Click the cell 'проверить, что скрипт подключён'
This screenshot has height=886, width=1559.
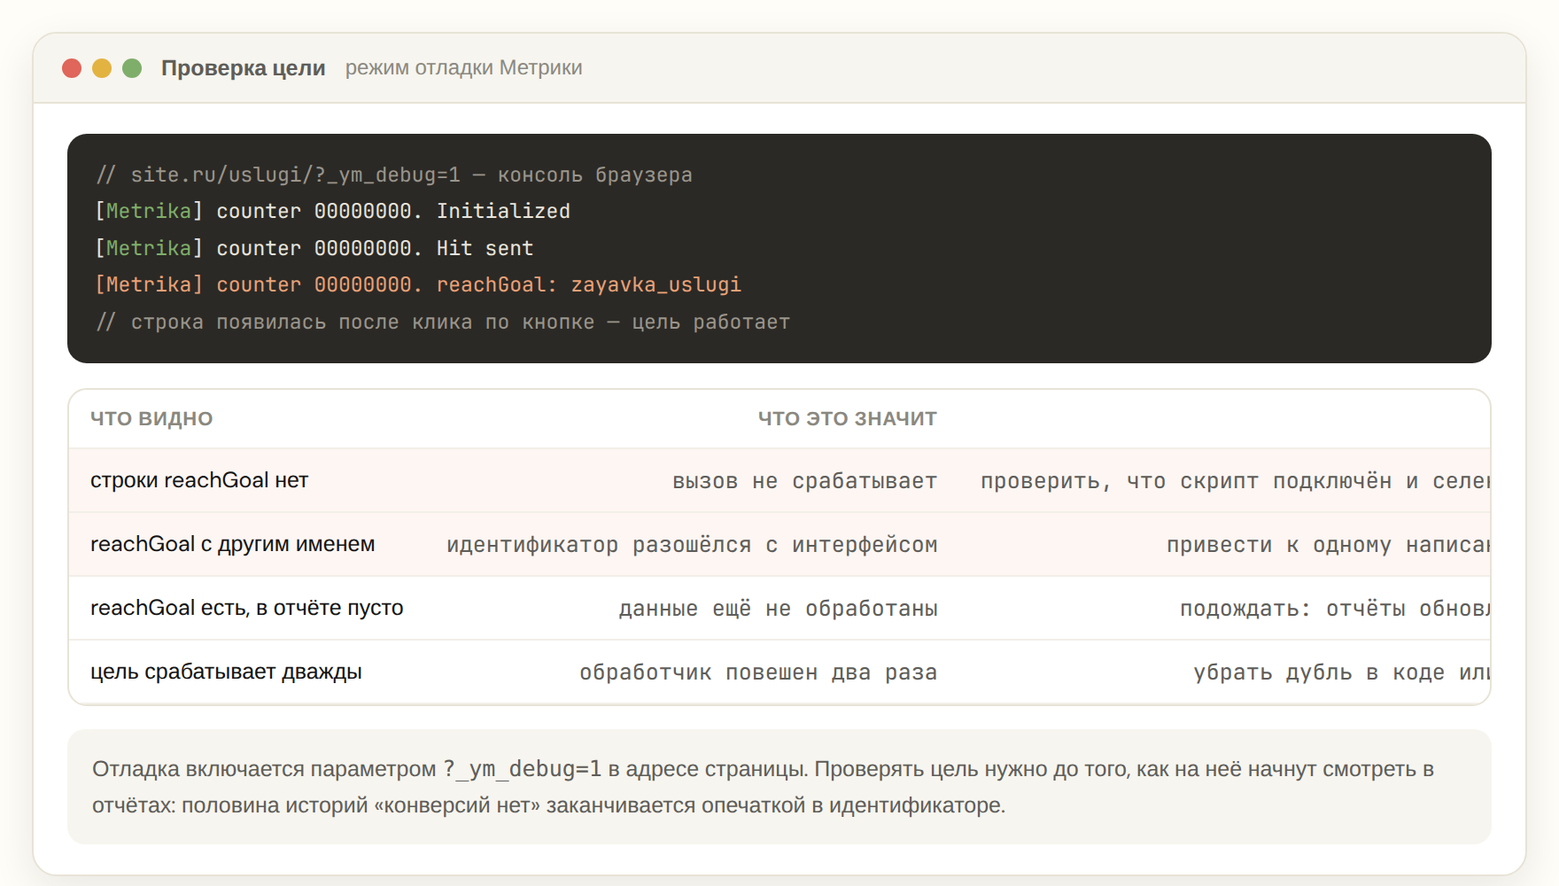pyautogui.click(x=1236, y=481)
